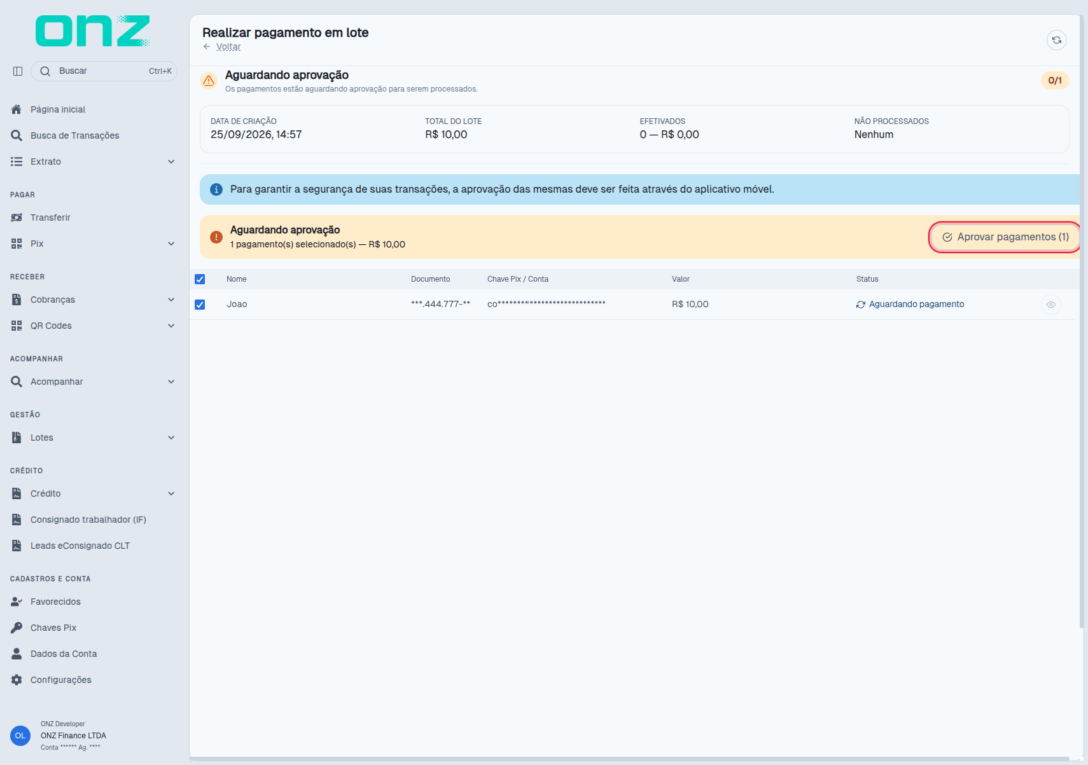Expand the Cobranças chevron
Image resolution: width=1088 pixels, height=765 pixels.
(171, 300)
